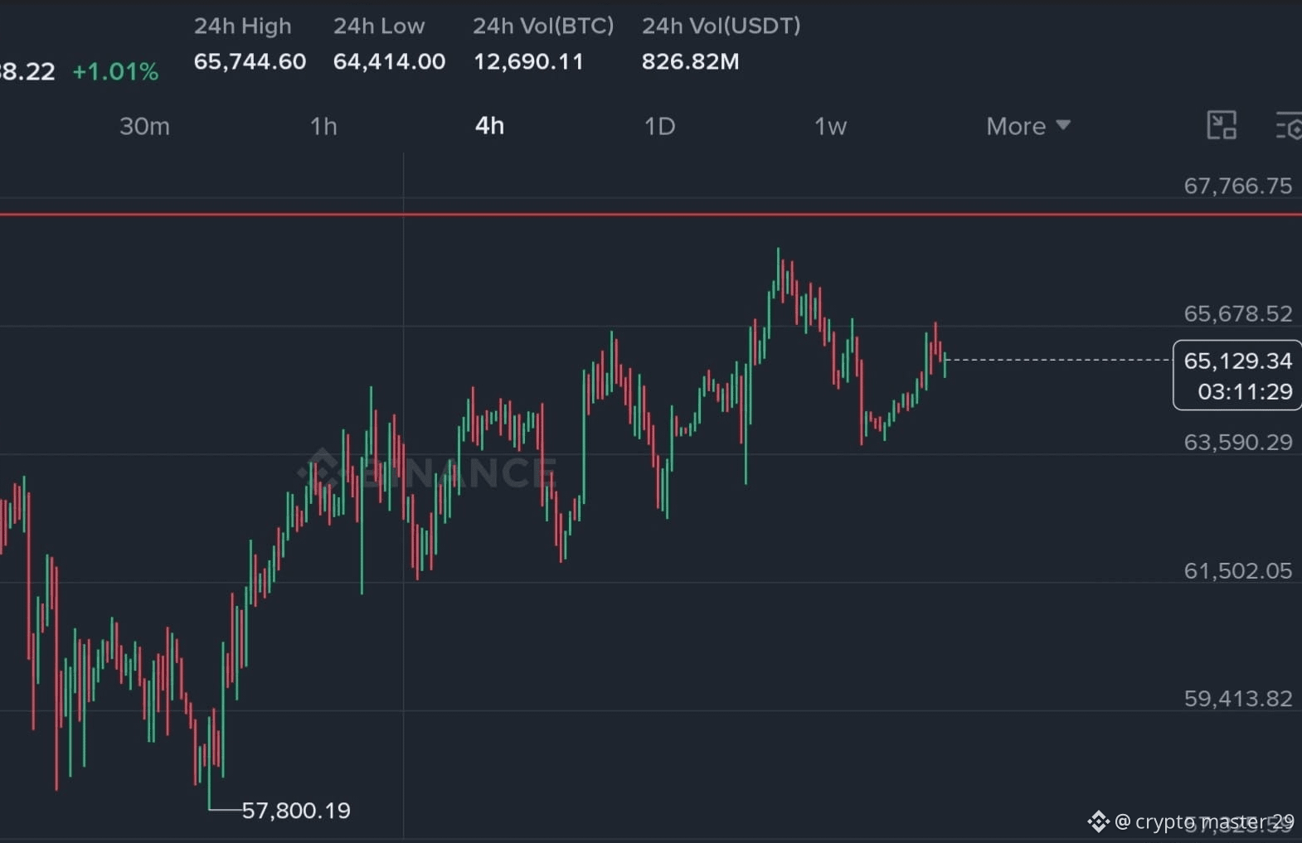The width and height of the screenshot is (1302, 843).
Task: Click the 67,766.75 price axis label
Action: click(x=1237, y=186)
